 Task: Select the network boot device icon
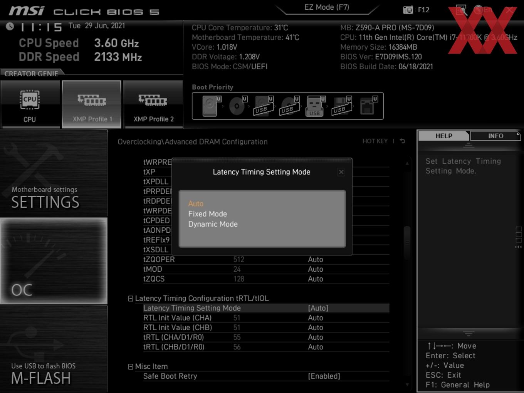coord(368,106)
